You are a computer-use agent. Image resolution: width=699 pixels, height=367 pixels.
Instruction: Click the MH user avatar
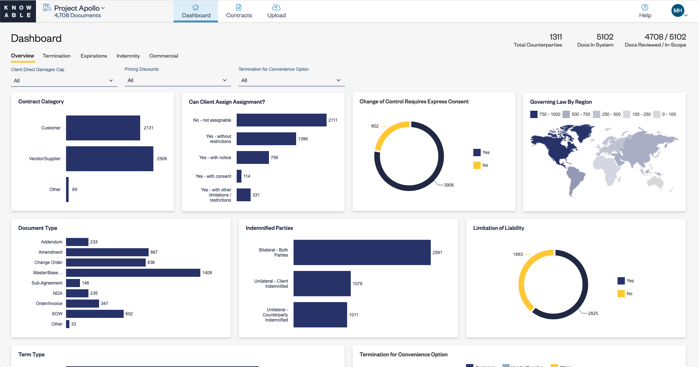pos(678,11)
